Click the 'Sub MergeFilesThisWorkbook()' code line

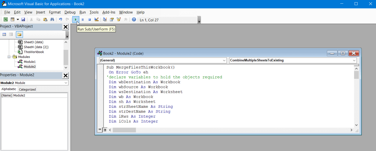(141, 67)
